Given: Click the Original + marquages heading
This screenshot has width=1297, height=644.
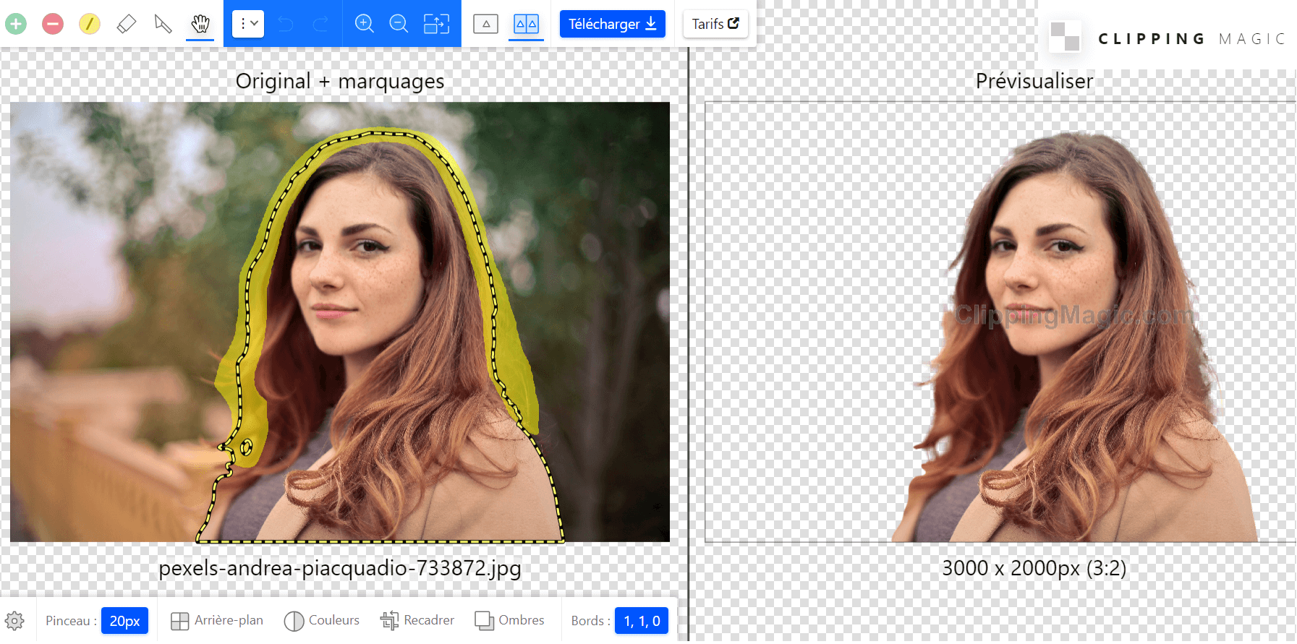Looking at the screenshot, I should pyautogui.click(x=340, y=82).
